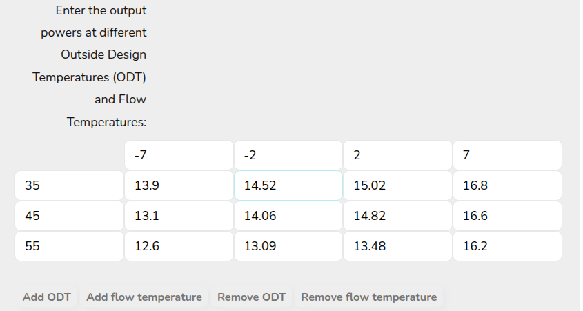Click the Remove ODT button
The height and width of the screenshot is (311, 583).
(x=251, y=297)
